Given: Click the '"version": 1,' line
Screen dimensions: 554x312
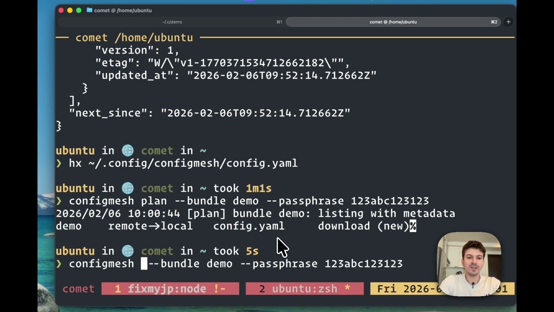Looking at the screenshot, I should click(137, 50).
